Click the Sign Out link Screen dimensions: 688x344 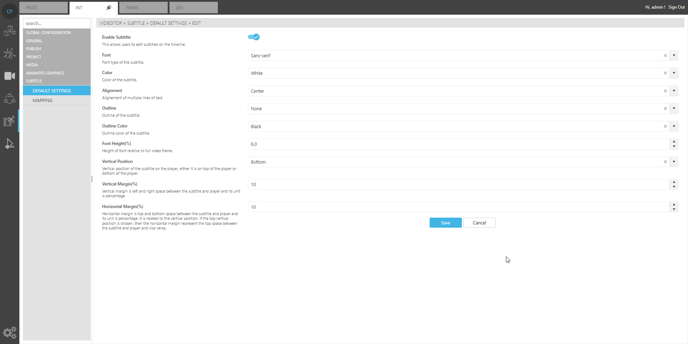[676, 7]
